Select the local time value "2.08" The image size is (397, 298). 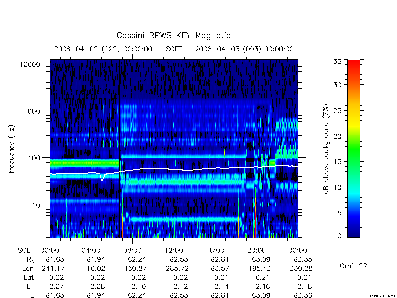point(98,286)
